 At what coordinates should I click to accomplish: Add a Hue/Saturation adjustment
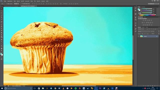pos(142,23)
